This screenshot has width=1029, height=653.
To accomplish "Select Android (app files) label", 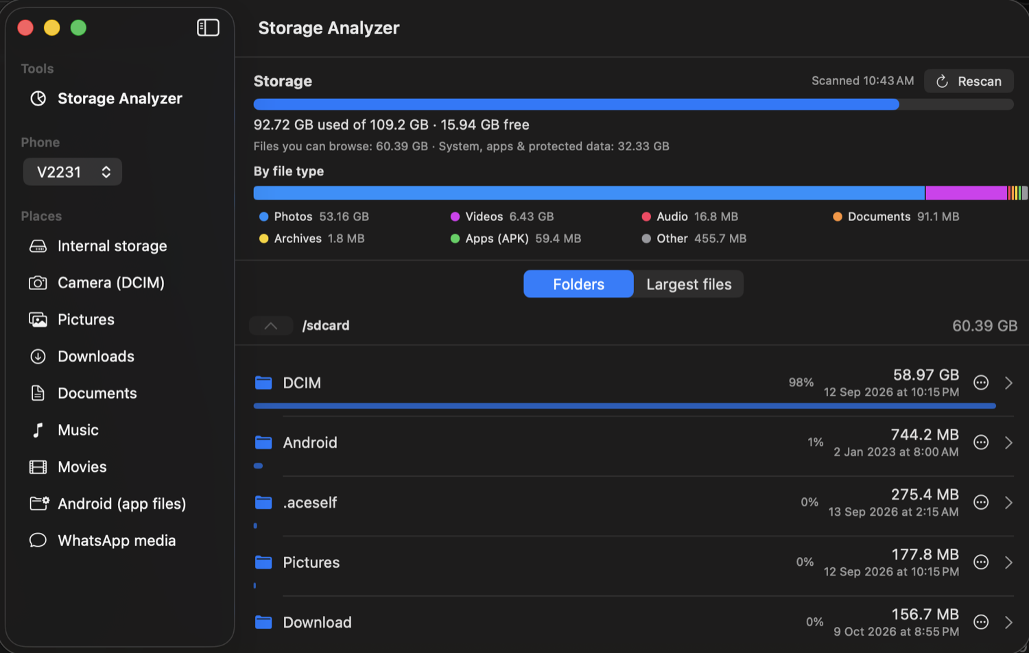I will click(x=122, y=504).
